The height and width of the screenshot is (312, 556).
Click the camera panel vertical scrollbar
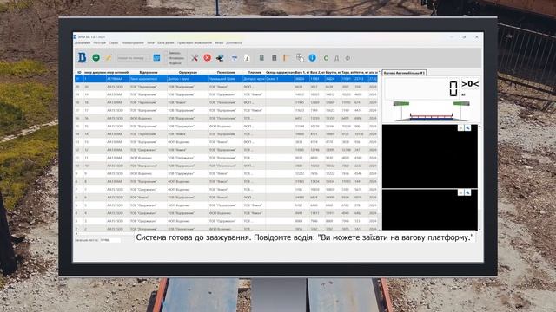[480, 177]
